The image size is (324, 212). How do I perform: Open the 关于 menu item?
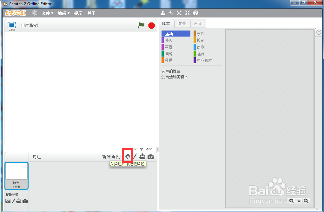[91, 13]
